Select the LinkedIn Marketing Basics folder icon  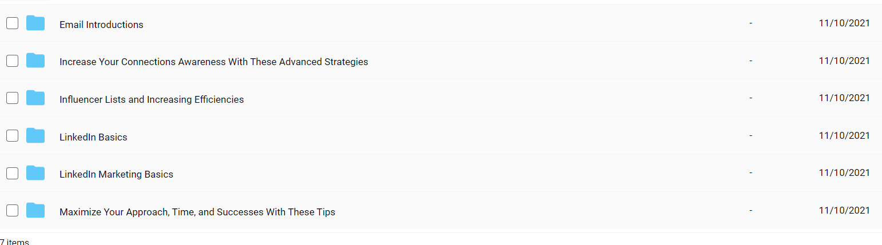(x=35, y=173)
